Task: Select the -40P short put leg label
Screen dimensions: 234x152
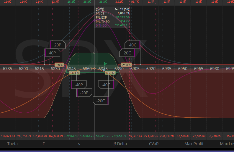Action: click(79, 85)
